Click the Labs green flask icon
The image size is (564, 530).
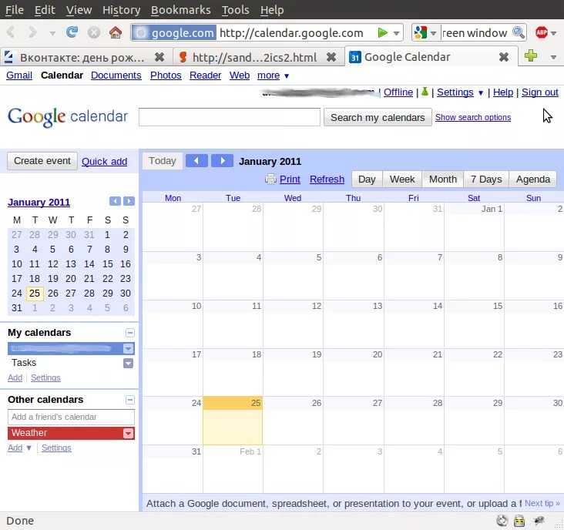click(425, 92)
